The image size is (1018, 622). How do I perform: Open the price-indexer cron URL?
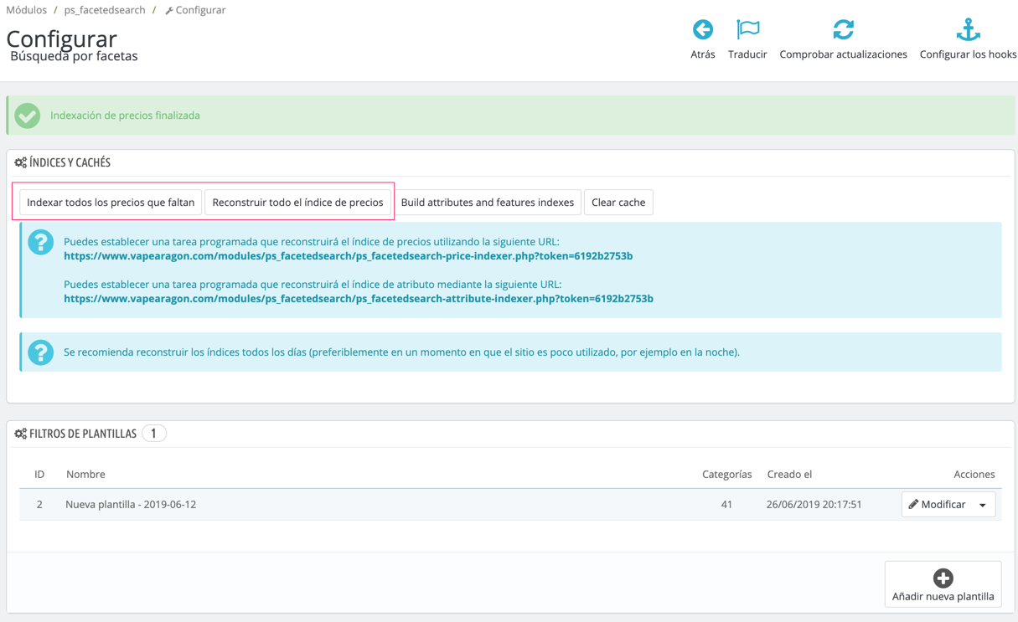click(x=348, y=256)
